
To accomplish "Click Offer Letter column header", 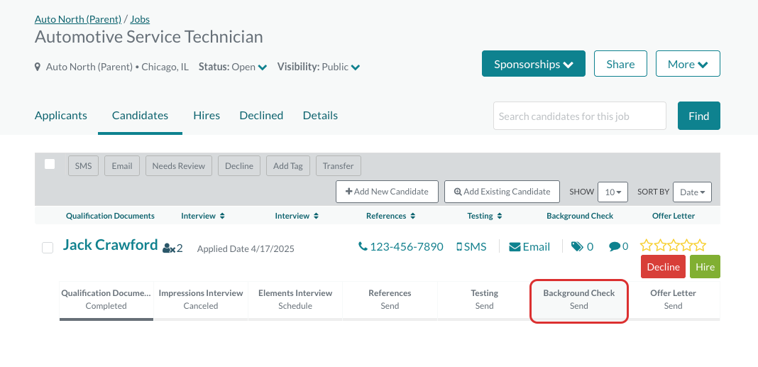I will pyautogui.click(x=674, y=216).
